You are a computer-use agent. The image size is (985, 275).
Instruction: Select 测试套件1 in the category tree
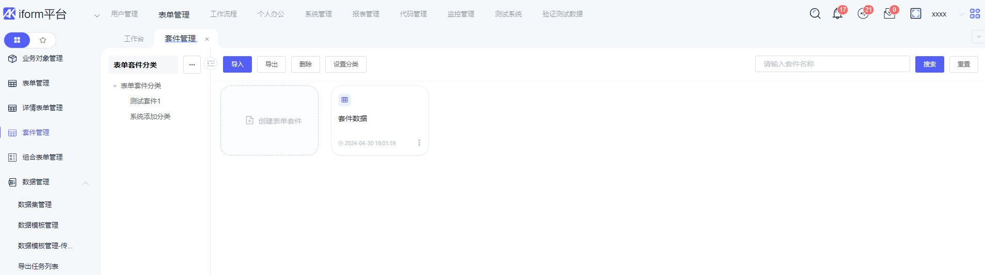pos(145,101)
